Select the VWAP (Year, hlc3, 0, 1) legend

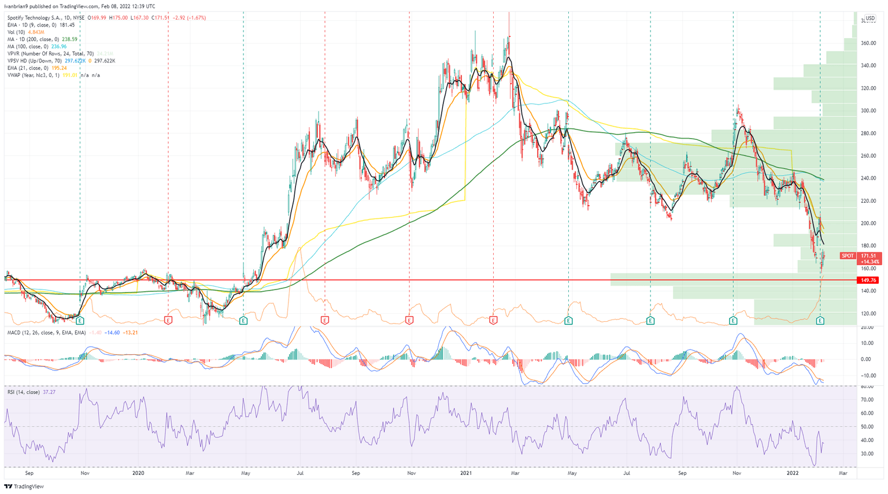point(34,75)
